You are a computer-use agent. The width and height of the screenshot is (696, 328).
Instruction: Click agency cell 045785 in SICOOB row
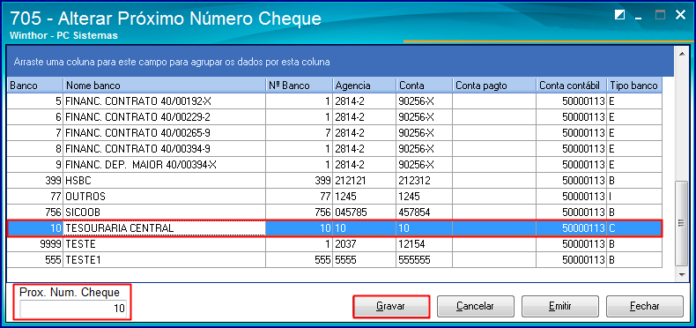[x=364, y=212]
